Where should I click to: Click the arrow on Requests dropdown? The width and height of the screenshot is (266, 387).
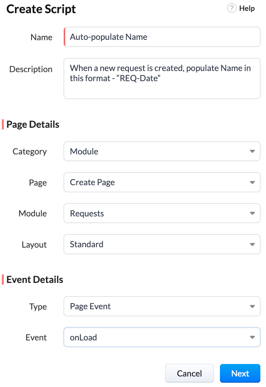pos(252,213)
